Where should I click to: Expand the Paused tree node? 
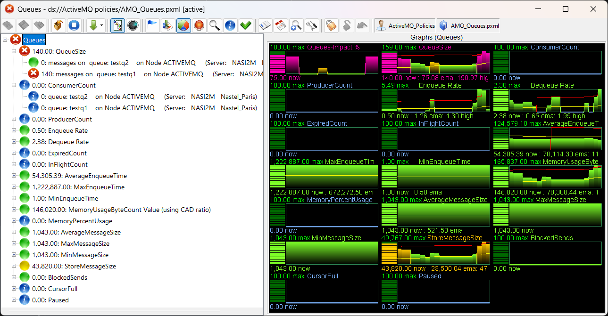click(x=14, y=300)
